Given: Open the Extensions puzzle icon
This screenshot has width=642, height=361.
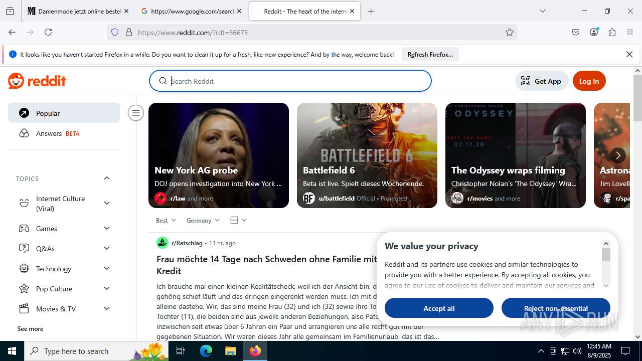Looking at the screenshot, I should coord(612,32).
